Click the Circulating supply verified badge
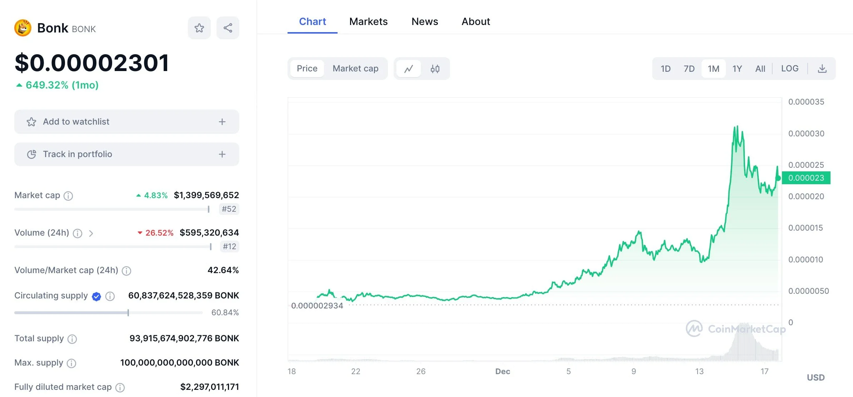853x397 pixels. pyautogui.click(x=96, y=296)
